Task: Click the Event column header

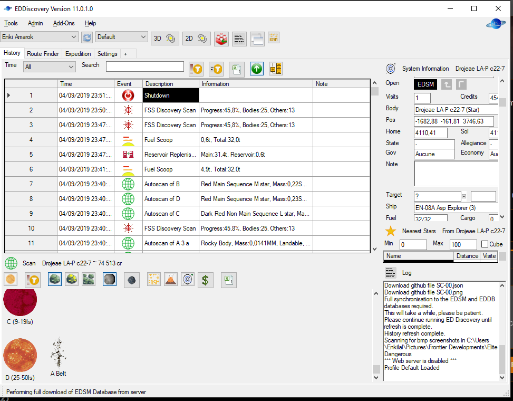Action: tap(128, 84)
